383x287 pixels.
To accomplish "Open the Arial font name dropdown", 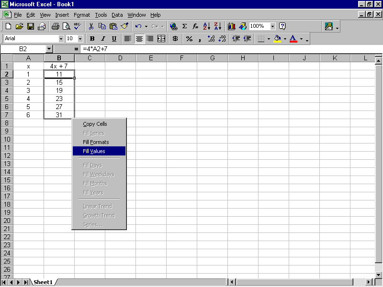I will (61, 39).
